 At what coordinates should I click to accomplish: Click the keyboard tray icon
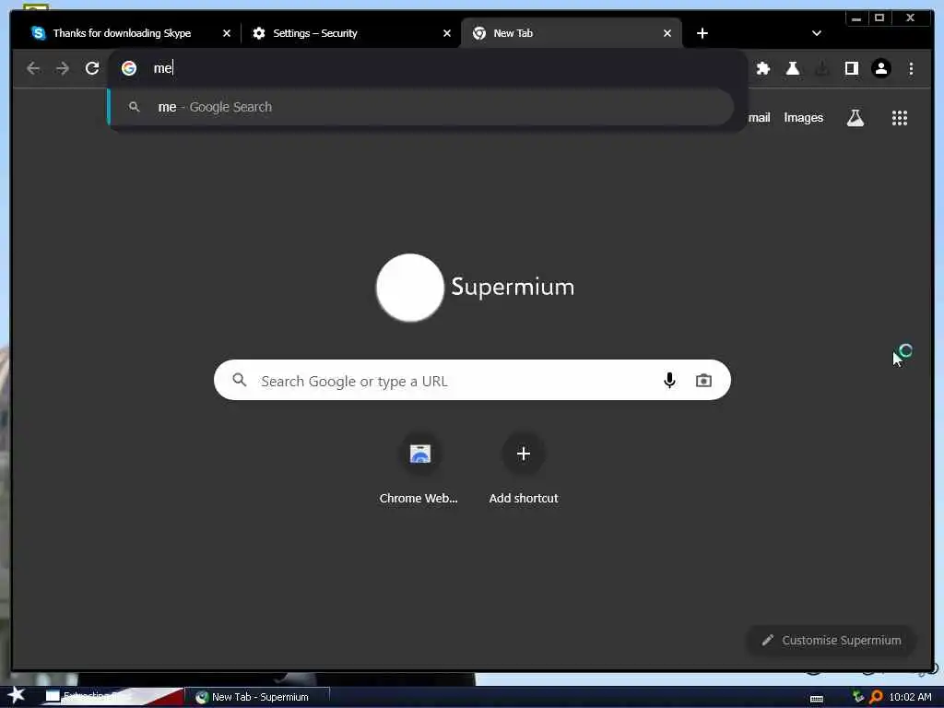click(817, 699)
